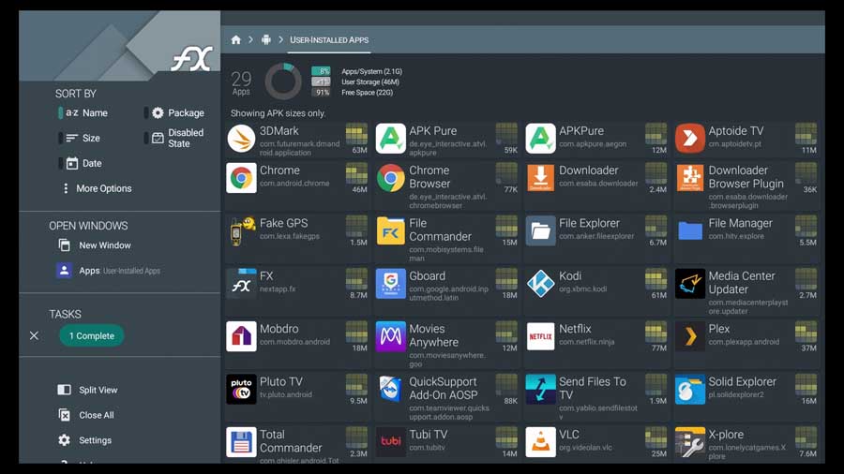Select the User-Installed Apps breadcrumb tab
Image resolution: width=844 pixels, height=474 pixels.
point(329,39)
